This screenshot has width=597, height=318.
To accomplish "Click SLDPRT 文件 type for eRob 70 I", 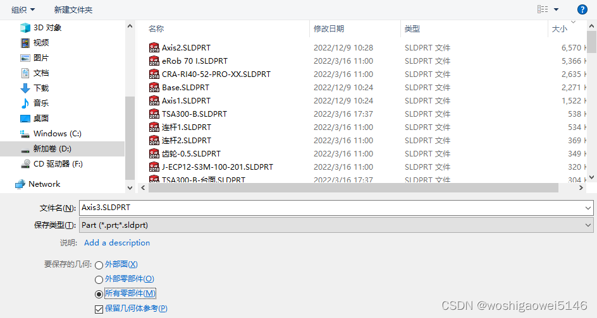I will click(x=427, y=61).
